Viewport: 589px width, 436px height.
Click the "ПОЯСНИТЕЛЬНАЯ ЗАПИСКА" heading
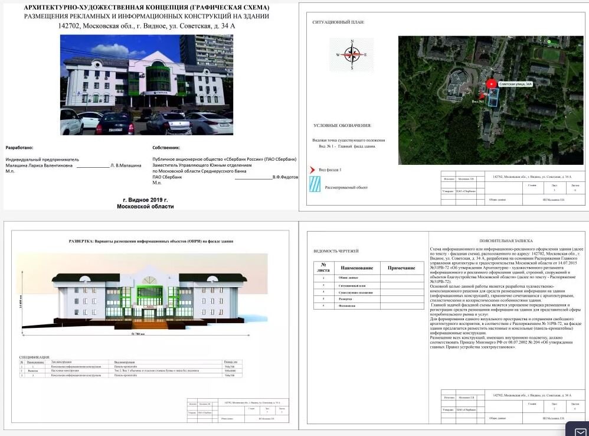coord(506,241)
